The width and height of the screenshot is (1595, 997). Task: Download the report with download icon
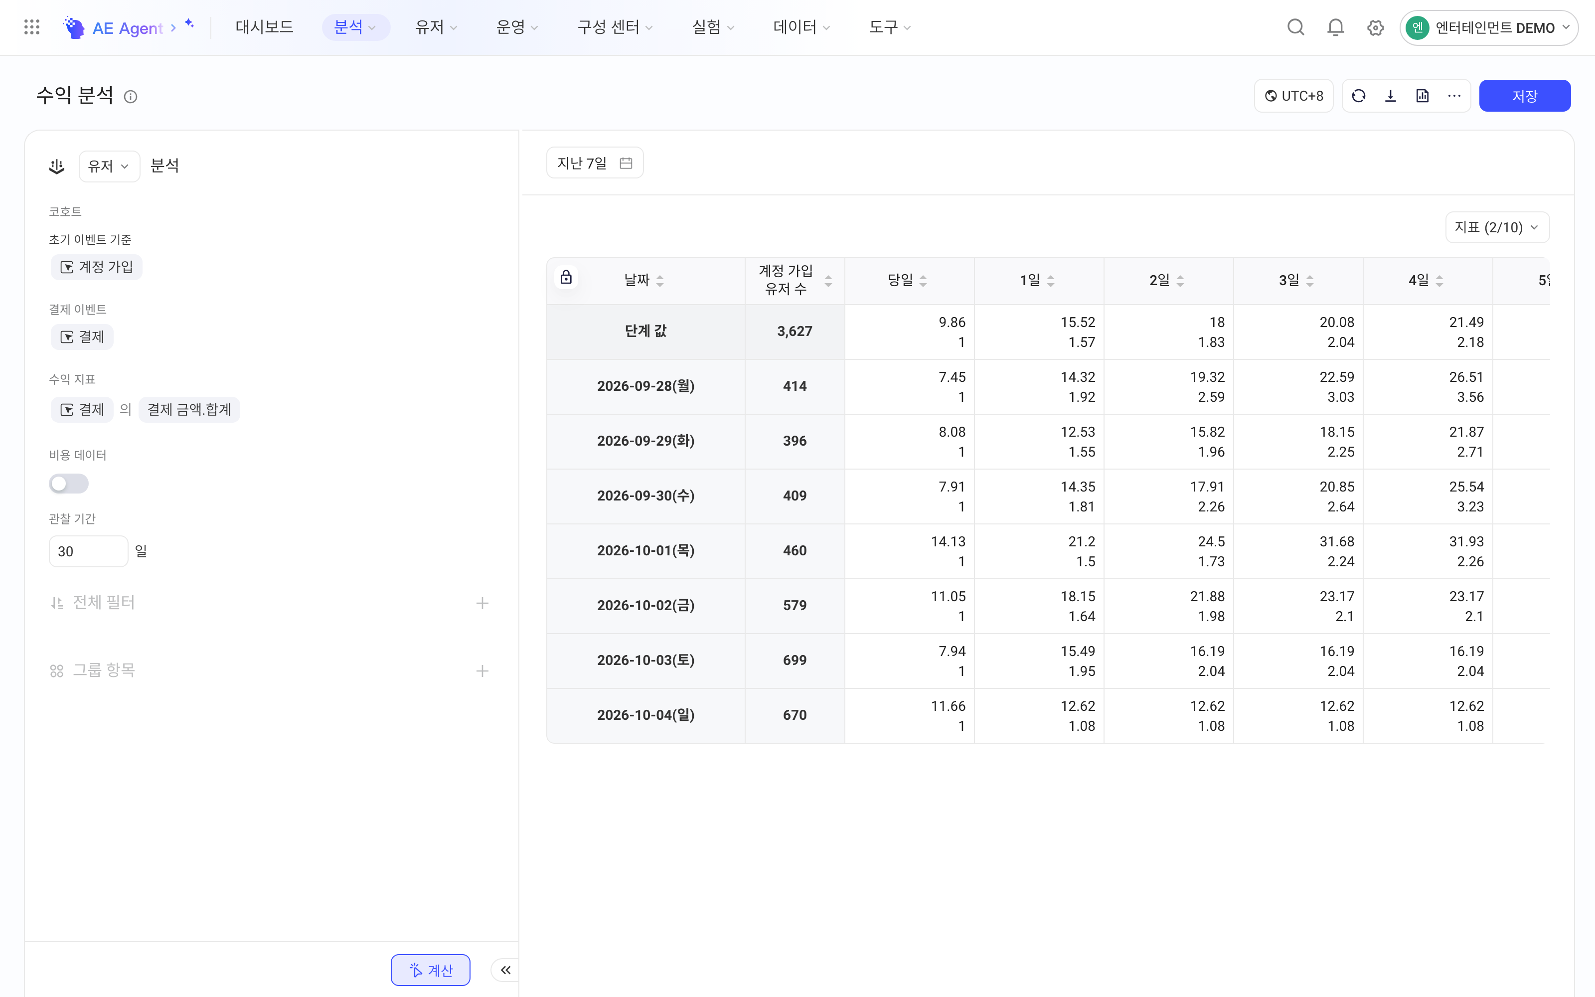point(1391,96)
